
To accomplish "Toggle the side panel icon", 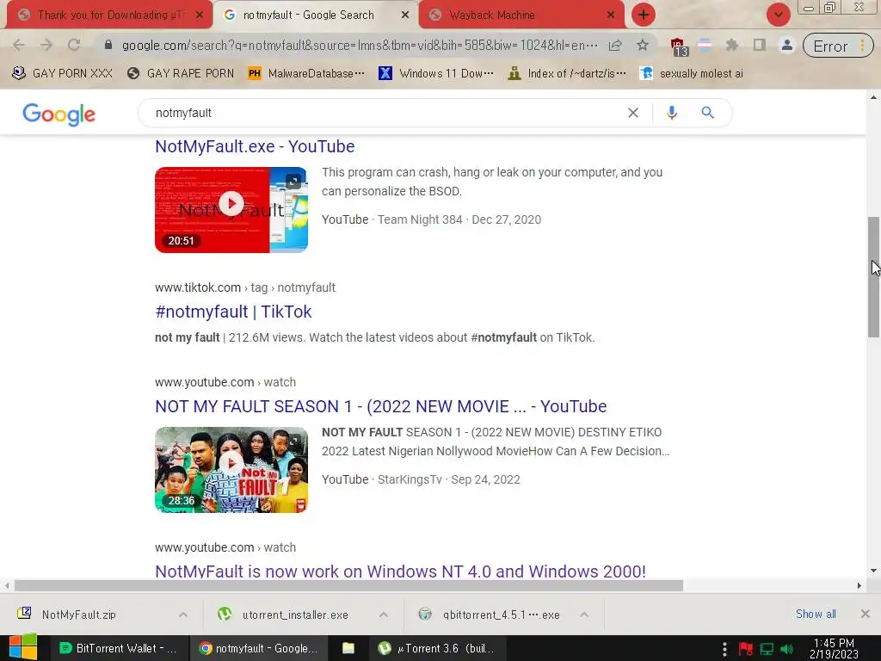I will pos(759,45).
